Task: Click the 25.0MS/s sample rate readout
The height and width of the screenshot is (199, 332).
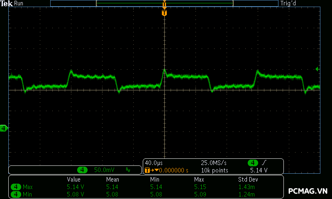Action: point(214,163)
